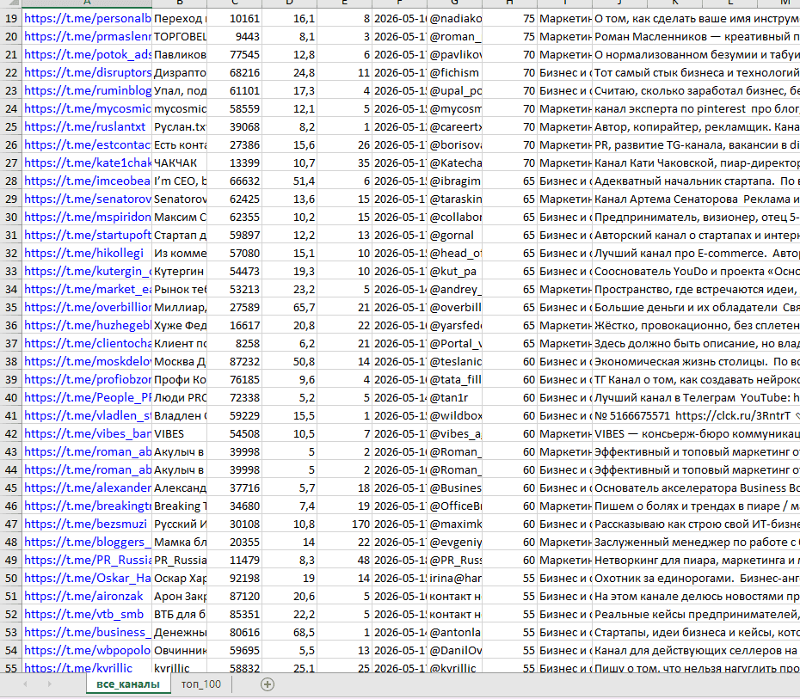The image size is (800, 699).
Task: Select row header 19
Action: click(x=10, y=18)
